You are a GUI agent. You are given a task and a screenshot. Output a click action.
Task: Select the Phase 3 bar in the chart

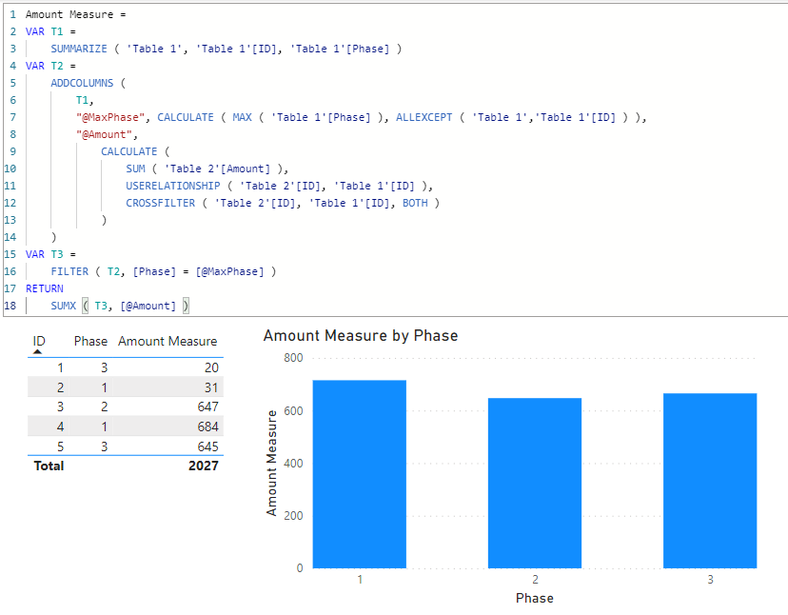point(710,481)
